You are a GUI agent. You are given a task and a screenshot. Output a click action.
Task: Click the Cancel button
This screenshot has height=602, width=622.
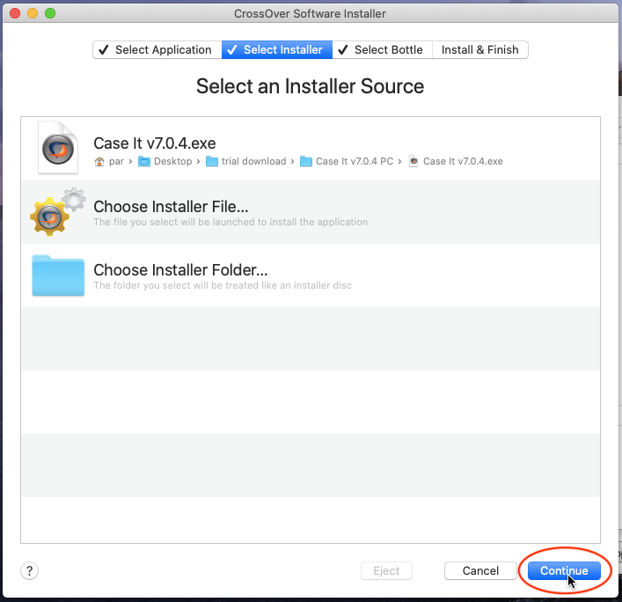[480, 570]
